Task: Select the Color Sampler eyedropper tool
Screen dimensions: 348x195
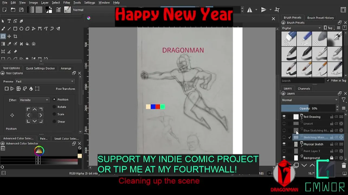Action: tap(9, 44)
